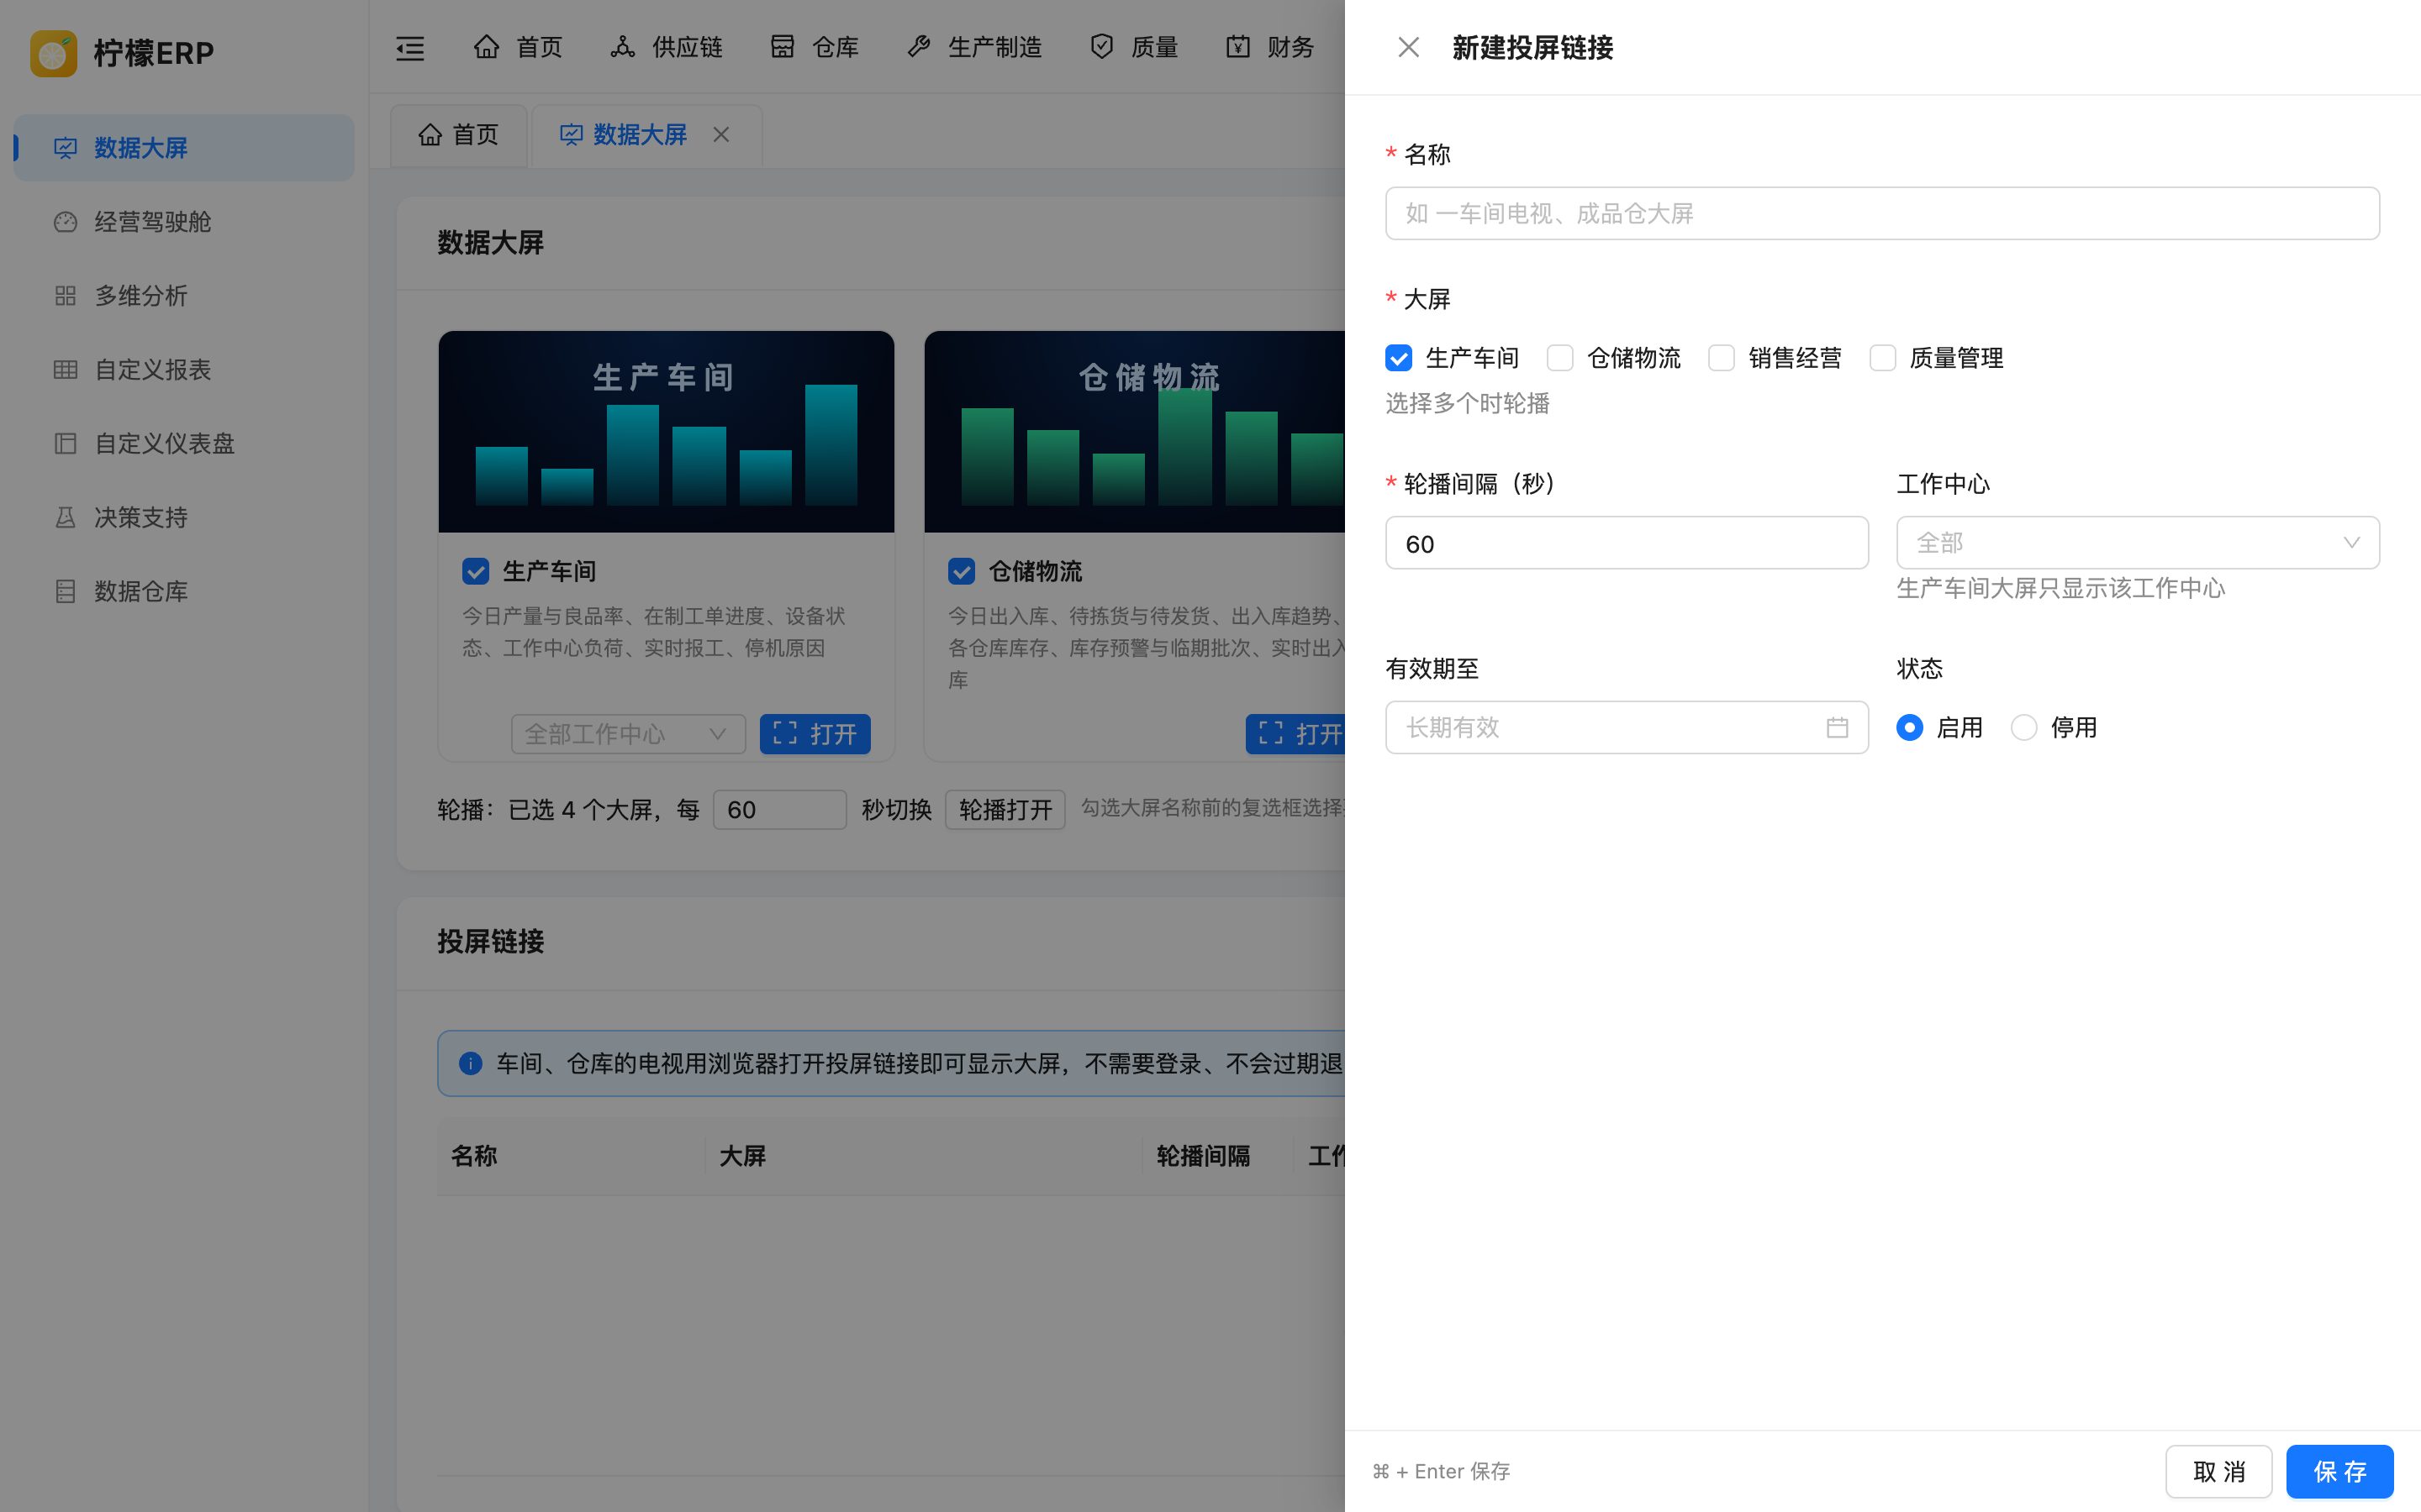Check the 仓储物流 checkbox in the drawer
Image resolution: width=2421 pixels, height=1512 pixels.
tap(1559, 358)
